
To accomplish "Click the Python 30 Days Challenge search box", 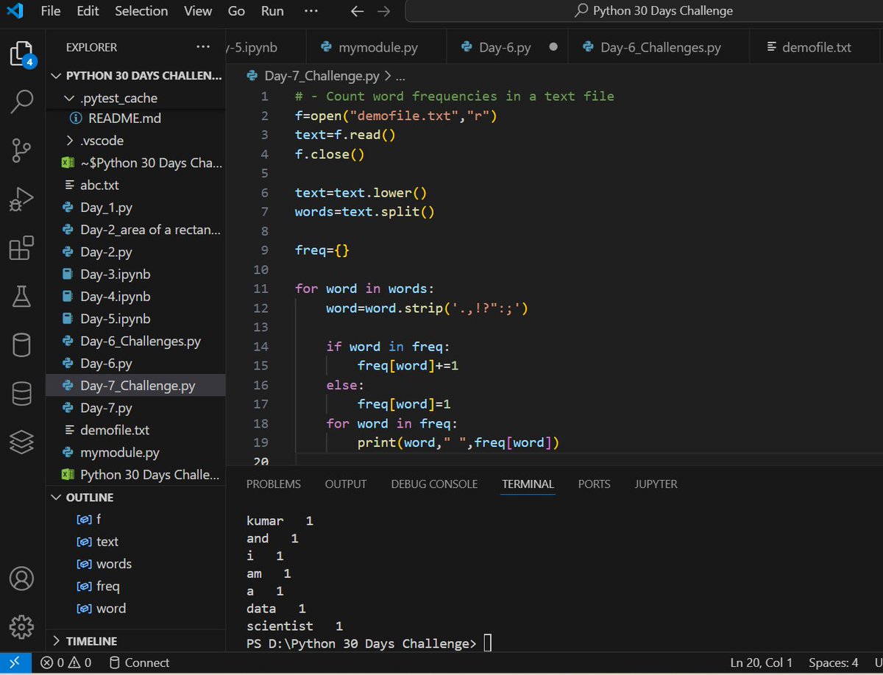I will [x=644, y=11].
